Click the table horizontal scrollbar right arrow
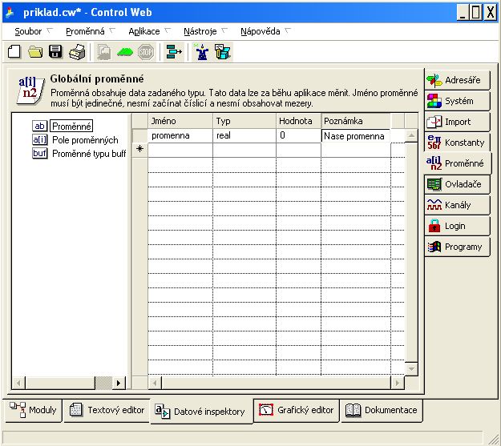501x446 pixels. click(x=398, y=383)
